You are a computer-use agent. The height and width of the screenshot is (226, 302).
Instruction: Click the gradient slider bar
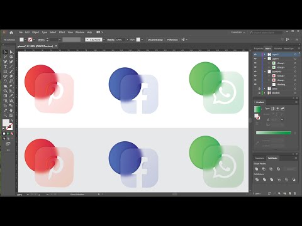coord(274,133)
